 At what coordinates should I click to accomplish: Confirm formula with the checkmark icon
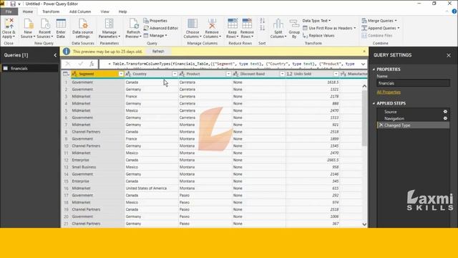point(80,64)
